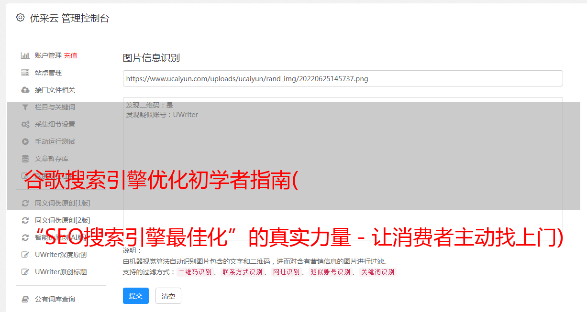Go to 接口文件相关 section

[55, 90]
